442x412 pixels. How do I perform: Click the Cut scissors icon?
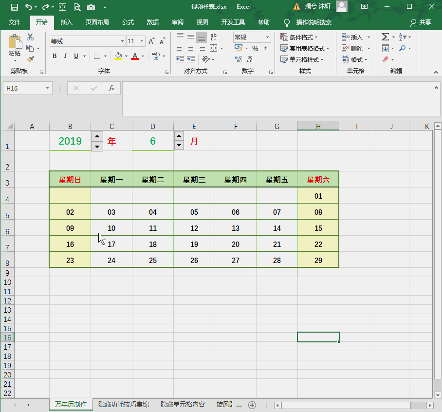point(30,37)
